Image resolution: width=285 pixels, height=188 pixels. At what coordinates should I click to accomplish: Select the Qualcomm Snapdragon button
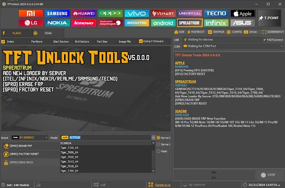coord(110,23)
